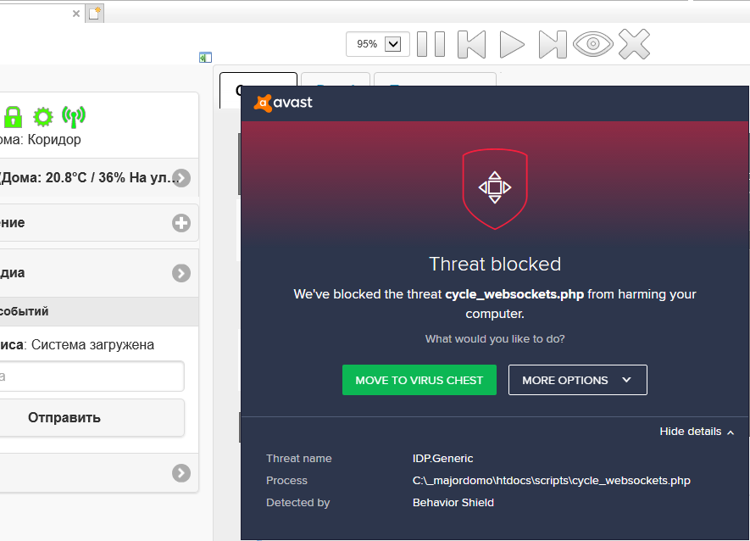
Task: Click the Avast logo in popup header
Action: [283, 103]
